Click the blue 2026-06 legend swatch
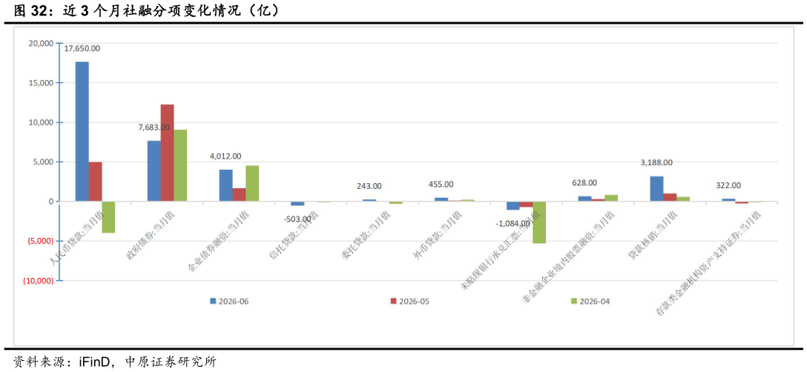 (x=213, y=301)
